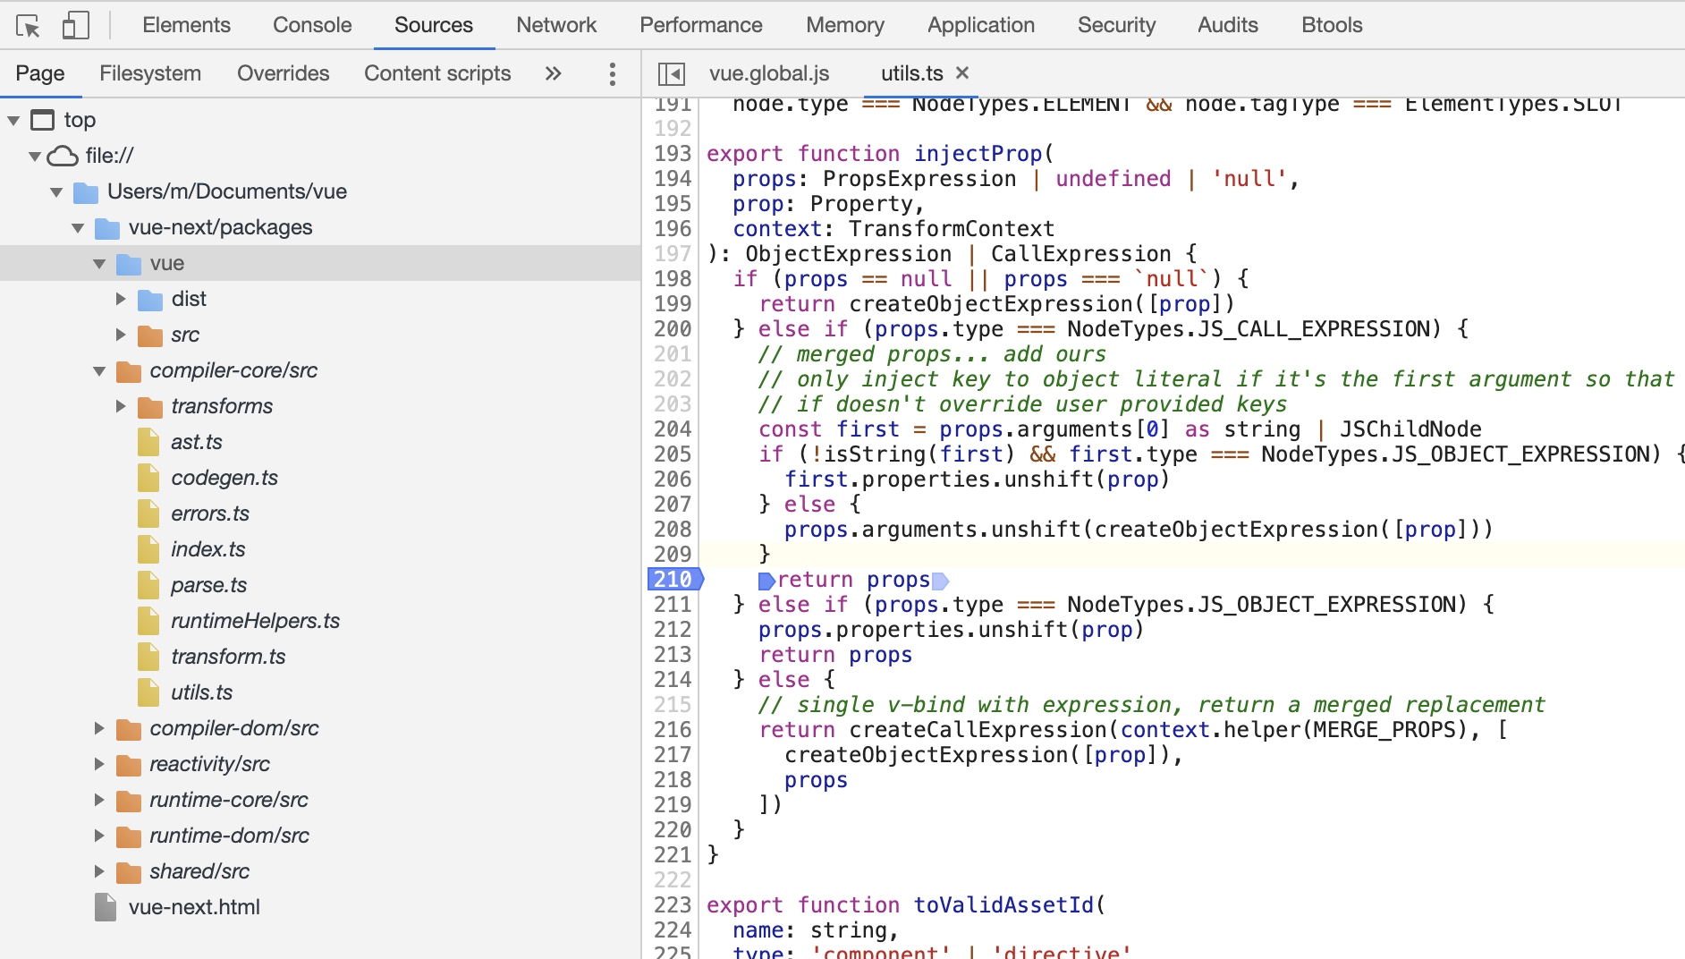Open vue-next.html in the file tree
Image resolution: width=1685 pixels, height=959 pixels.
point(194,907)
